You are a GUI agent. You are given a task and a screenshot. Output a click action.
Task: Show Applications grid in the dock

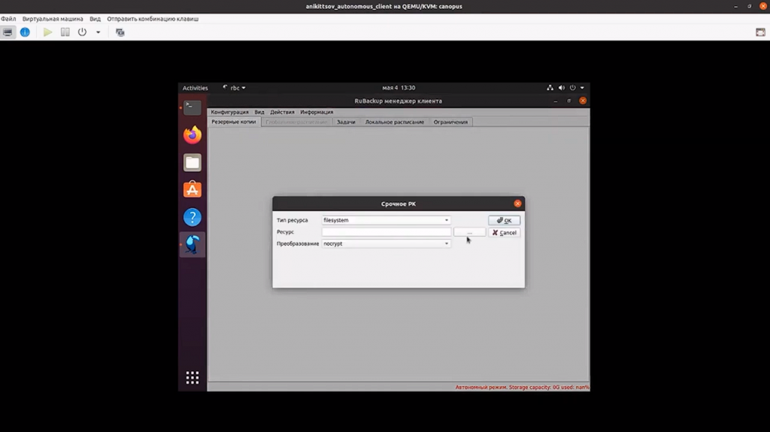(192, 377)
